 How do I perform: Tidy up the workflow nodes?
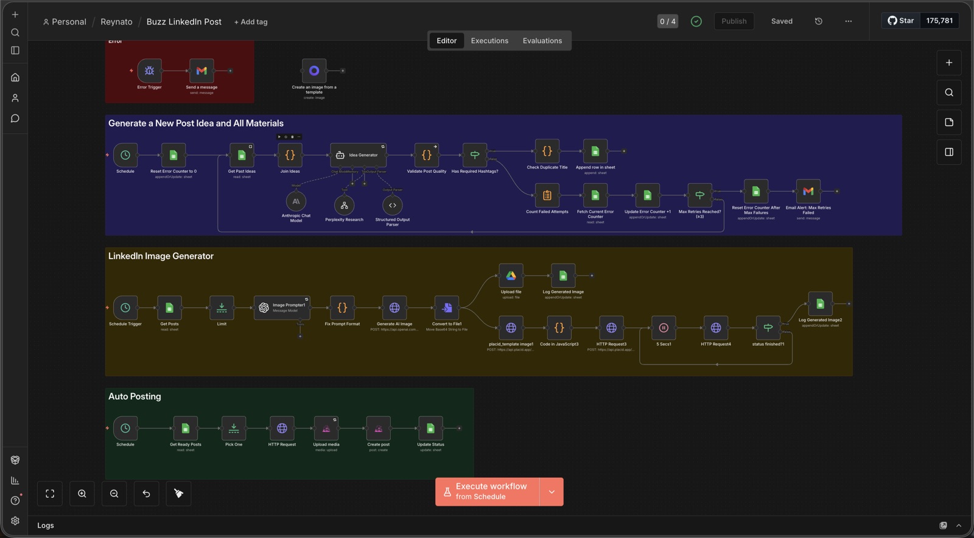pos(179,494)
